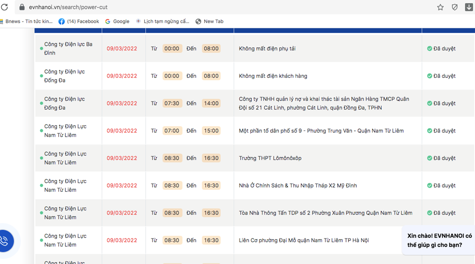Open the Google bookmark

pos(117,21)
